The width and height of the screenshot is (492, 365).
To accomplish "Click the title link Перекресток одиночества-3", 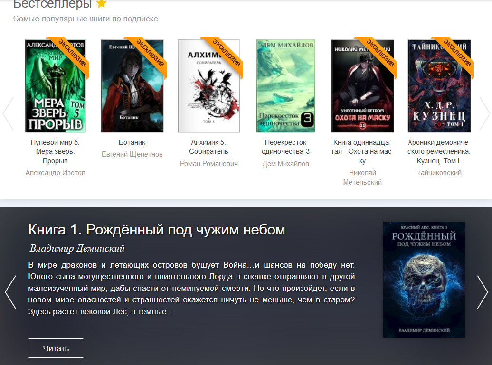I will click(285, 147).
